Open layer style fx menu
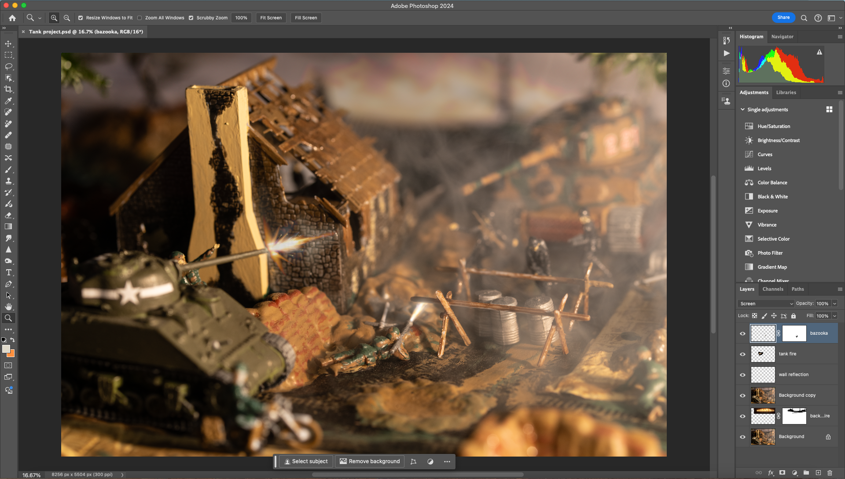845x479 pixels. coord(771,473)
